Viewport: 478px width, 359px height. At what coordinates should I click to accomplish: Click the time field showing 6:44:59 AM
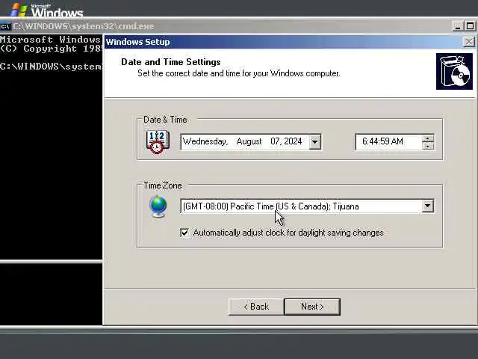coord(388,141)
